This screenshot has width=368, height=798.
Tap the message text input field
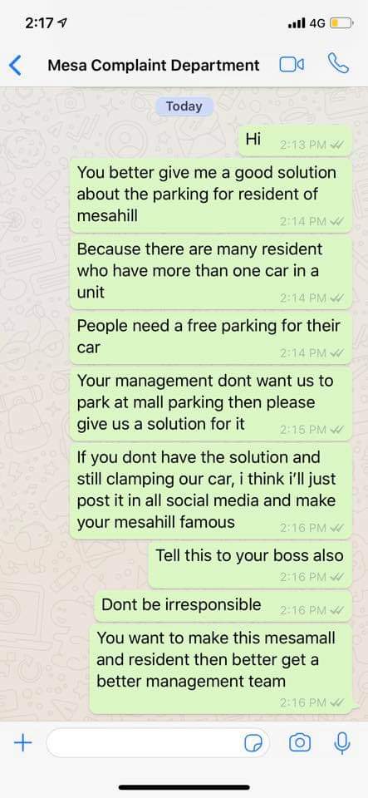[x=158, y=743]
